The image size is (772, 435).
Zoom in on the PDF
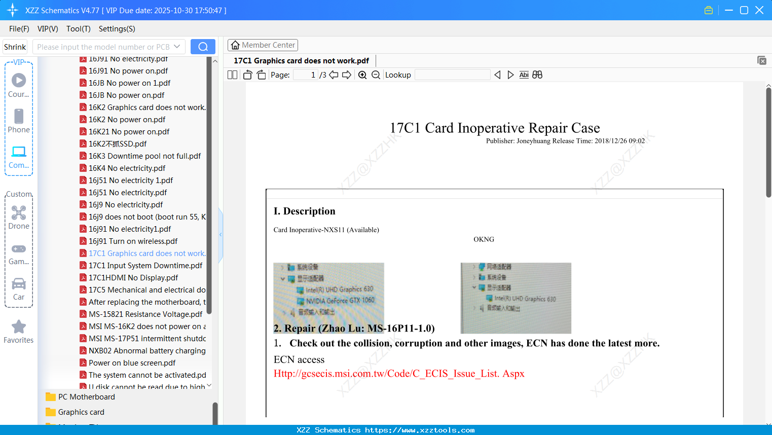[x=362, y=75]
